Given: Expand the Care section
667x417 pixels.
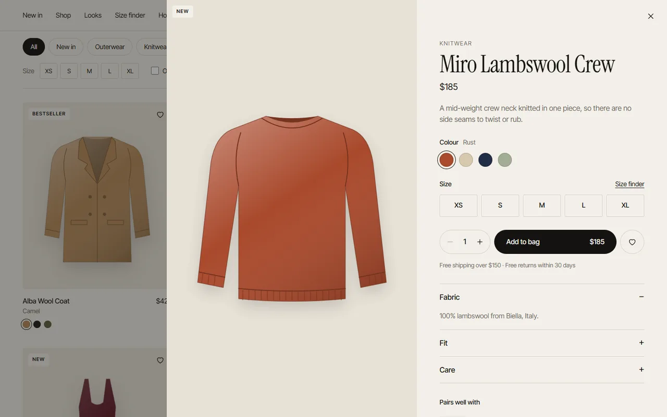Looking at the screenshot, I should (x=542, y=370).
